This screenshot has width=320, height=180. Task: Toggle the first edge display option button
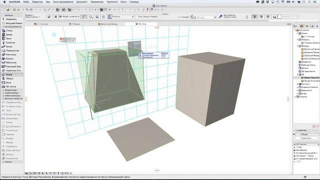pyautogui.click(x=254, y=16)
